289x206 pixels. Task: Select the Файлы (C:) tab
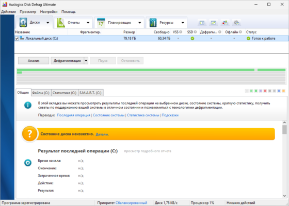(41, 93)
